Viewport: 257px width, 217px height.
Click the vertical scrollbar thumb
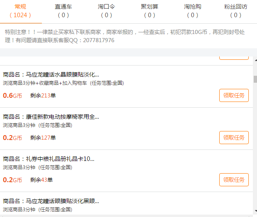click(255, 79)
